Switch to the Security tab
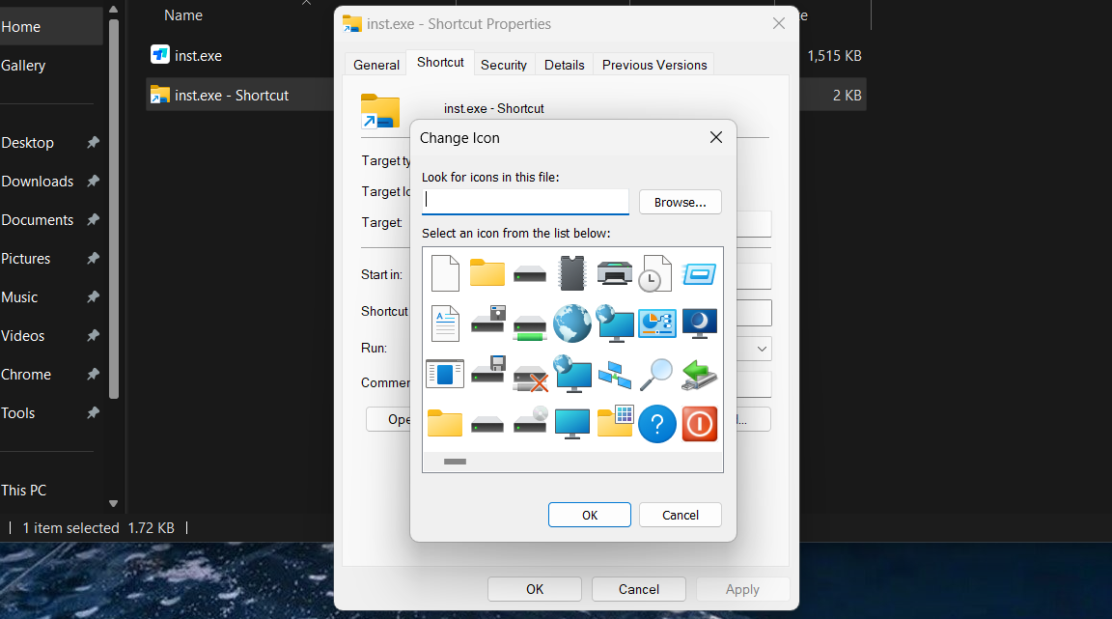The image size is (1112, 619). click(x=504, y=65)
